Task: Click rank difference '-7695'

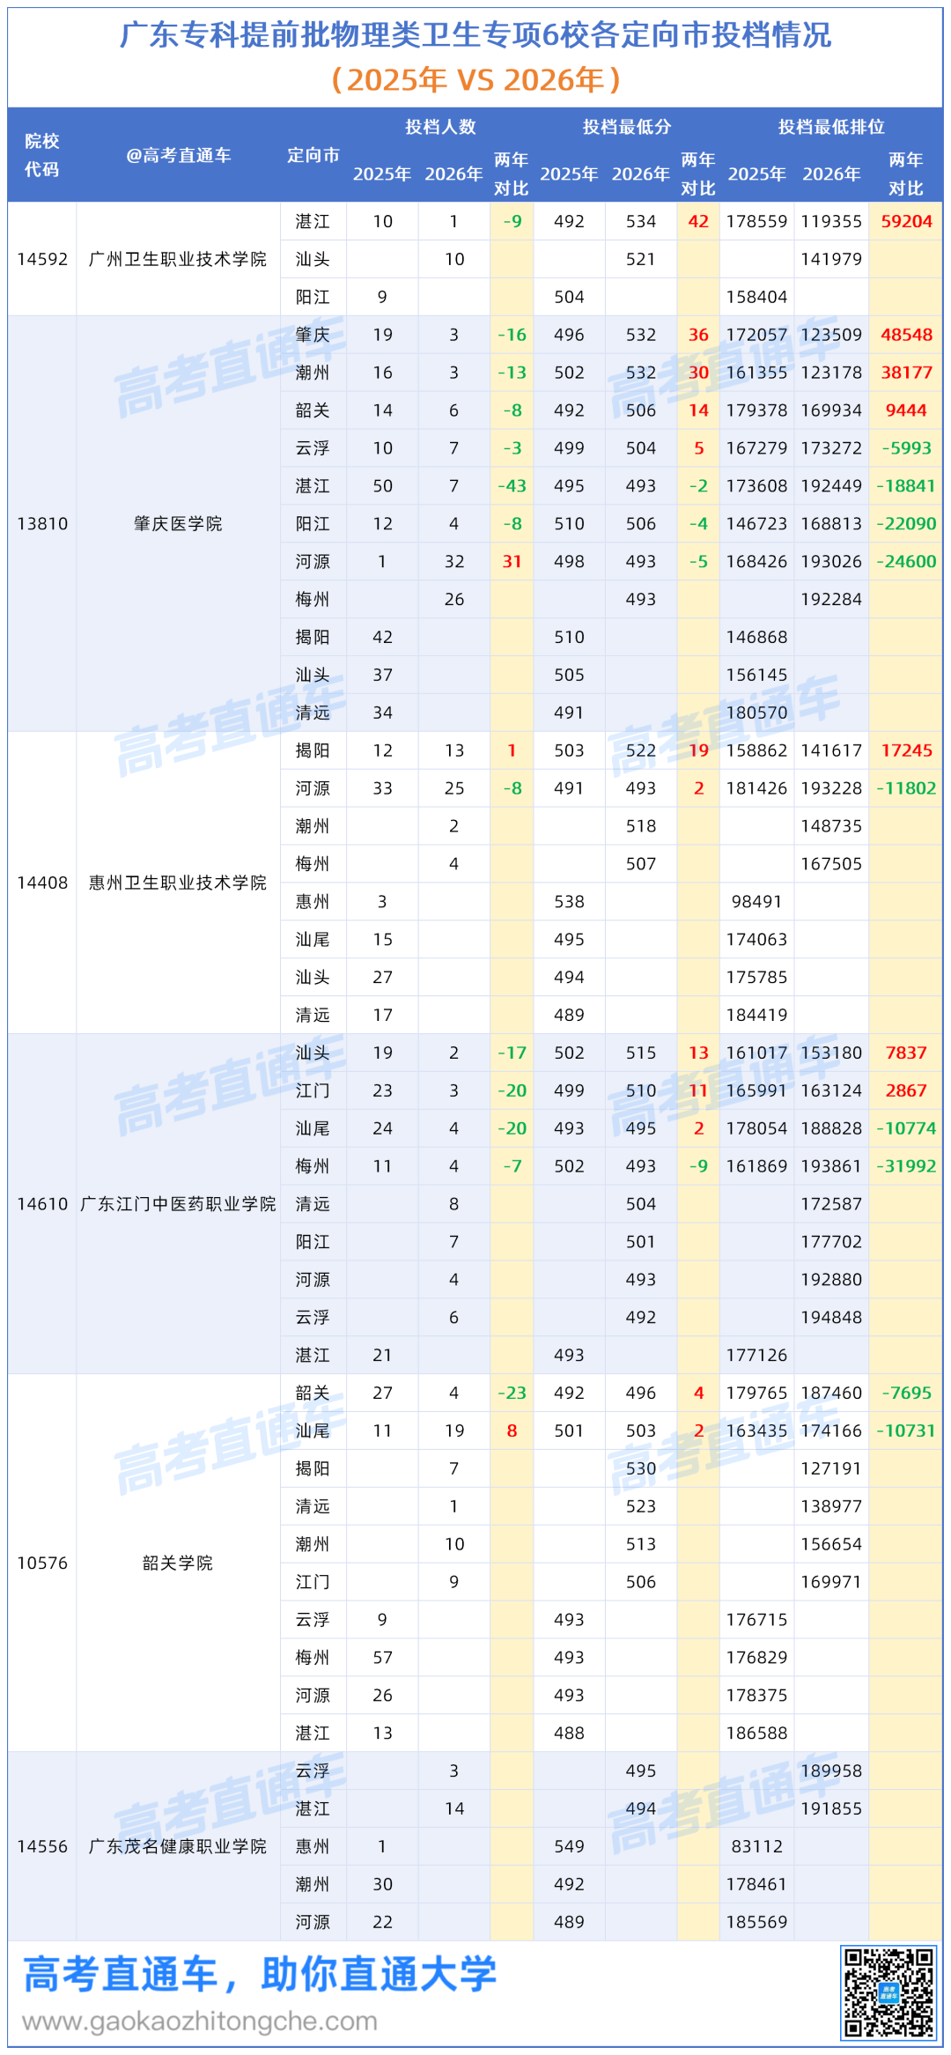Action: pyautogui.click(x=906, y=1393)
